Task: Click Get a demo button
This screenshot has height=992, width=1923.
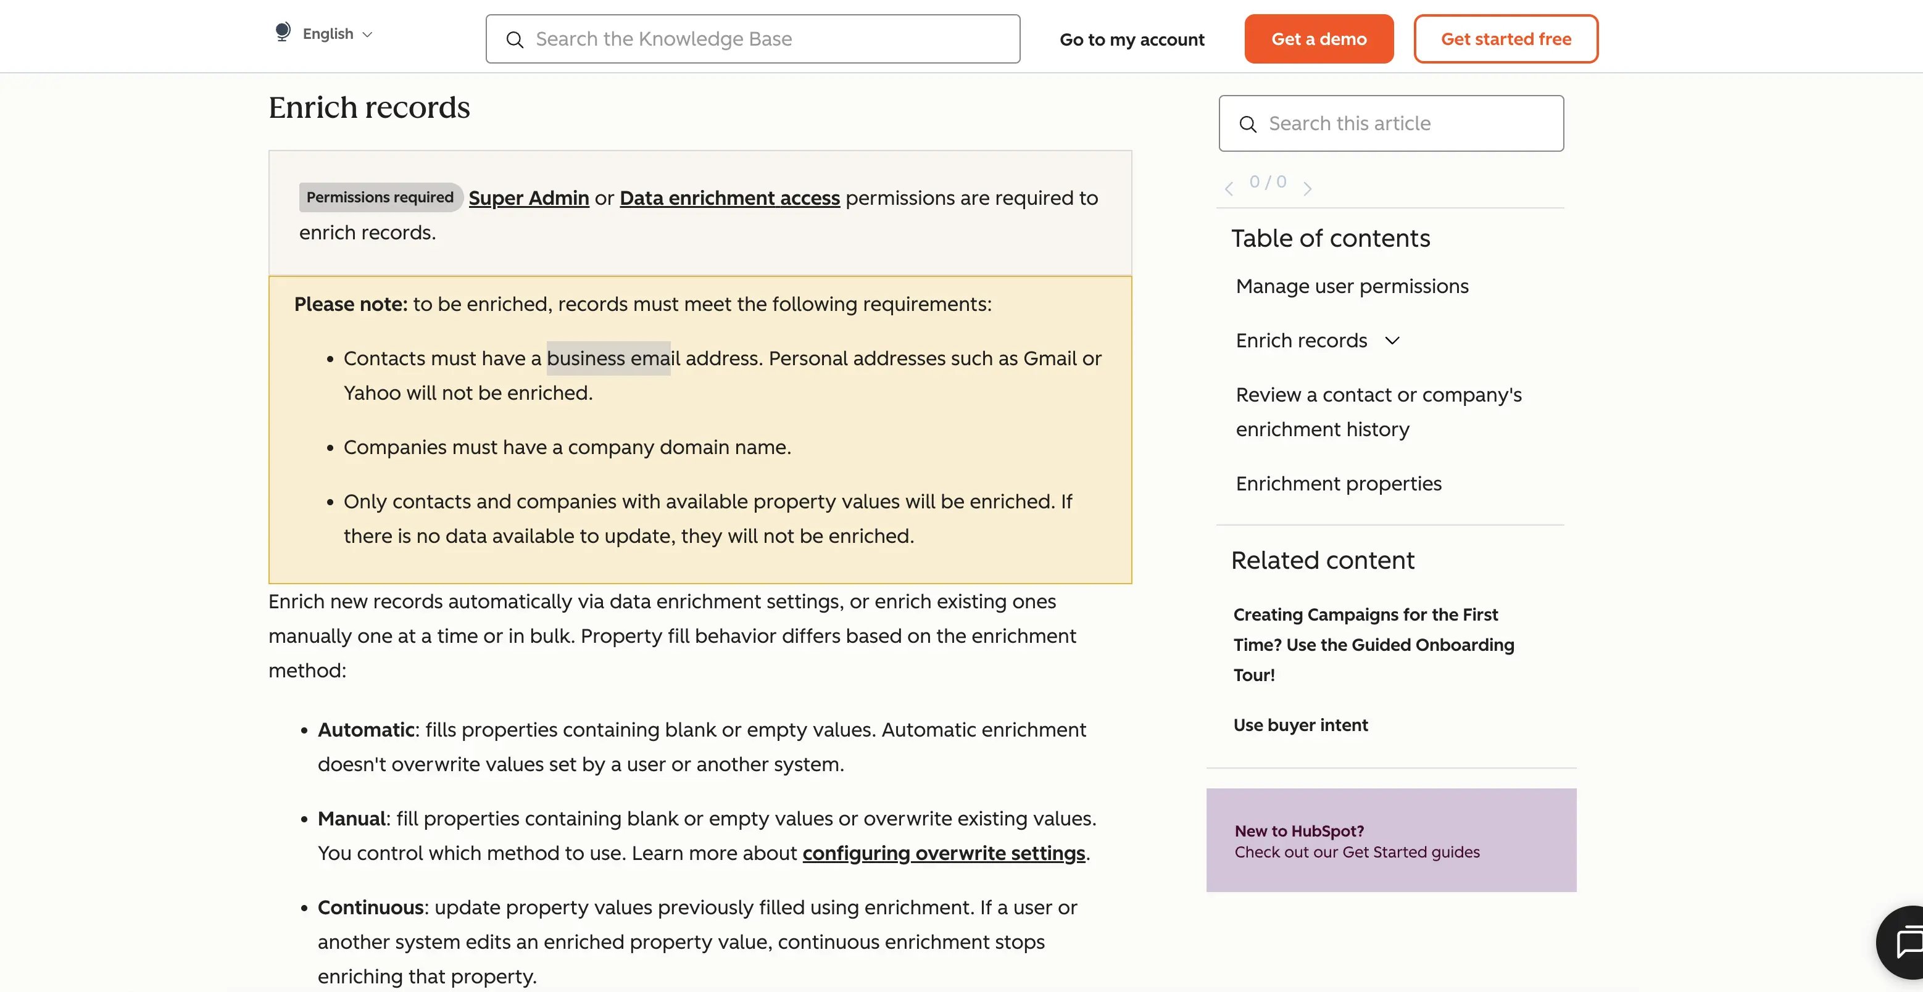Action: [1318, 39]
